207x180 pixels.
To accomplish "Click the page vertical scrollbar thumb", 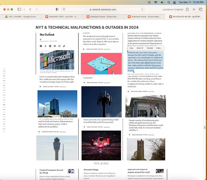I will [204, 127].
